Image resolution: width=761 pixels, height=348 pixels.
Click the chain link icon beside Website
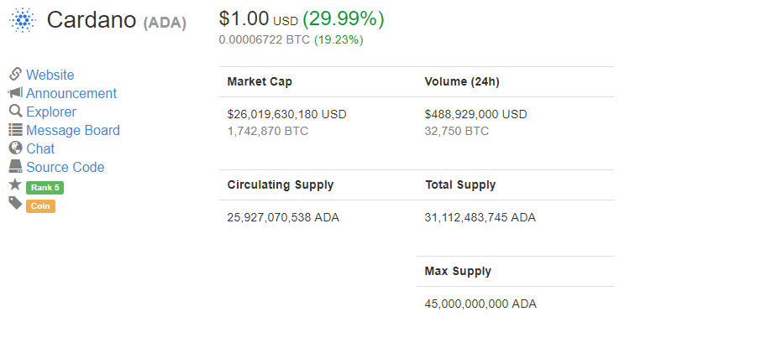[x=15, y=74]
